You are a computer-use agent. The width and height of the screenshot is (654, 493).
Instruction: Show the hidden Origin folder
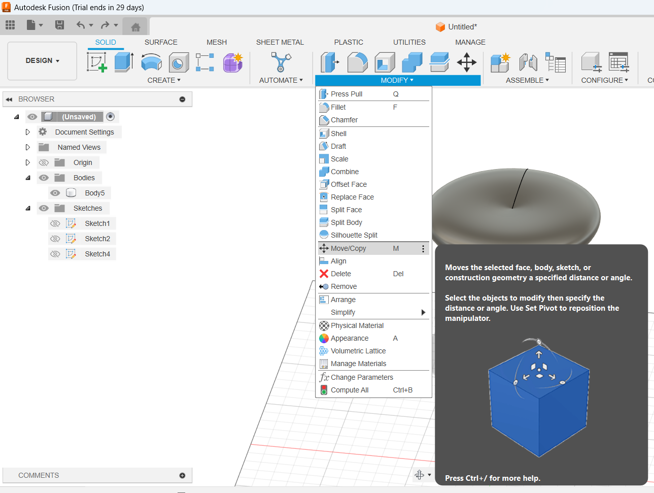point(44,162)
